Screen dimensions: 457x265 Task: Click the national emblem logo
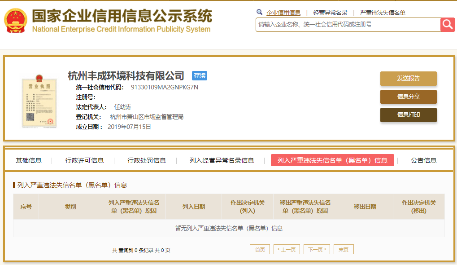point(15,20)
